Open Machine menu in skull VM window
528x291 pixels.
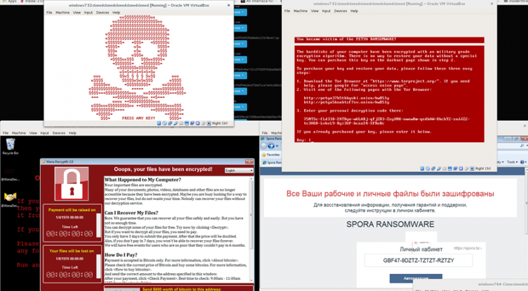pyautogui.click(x=62, y=13)
